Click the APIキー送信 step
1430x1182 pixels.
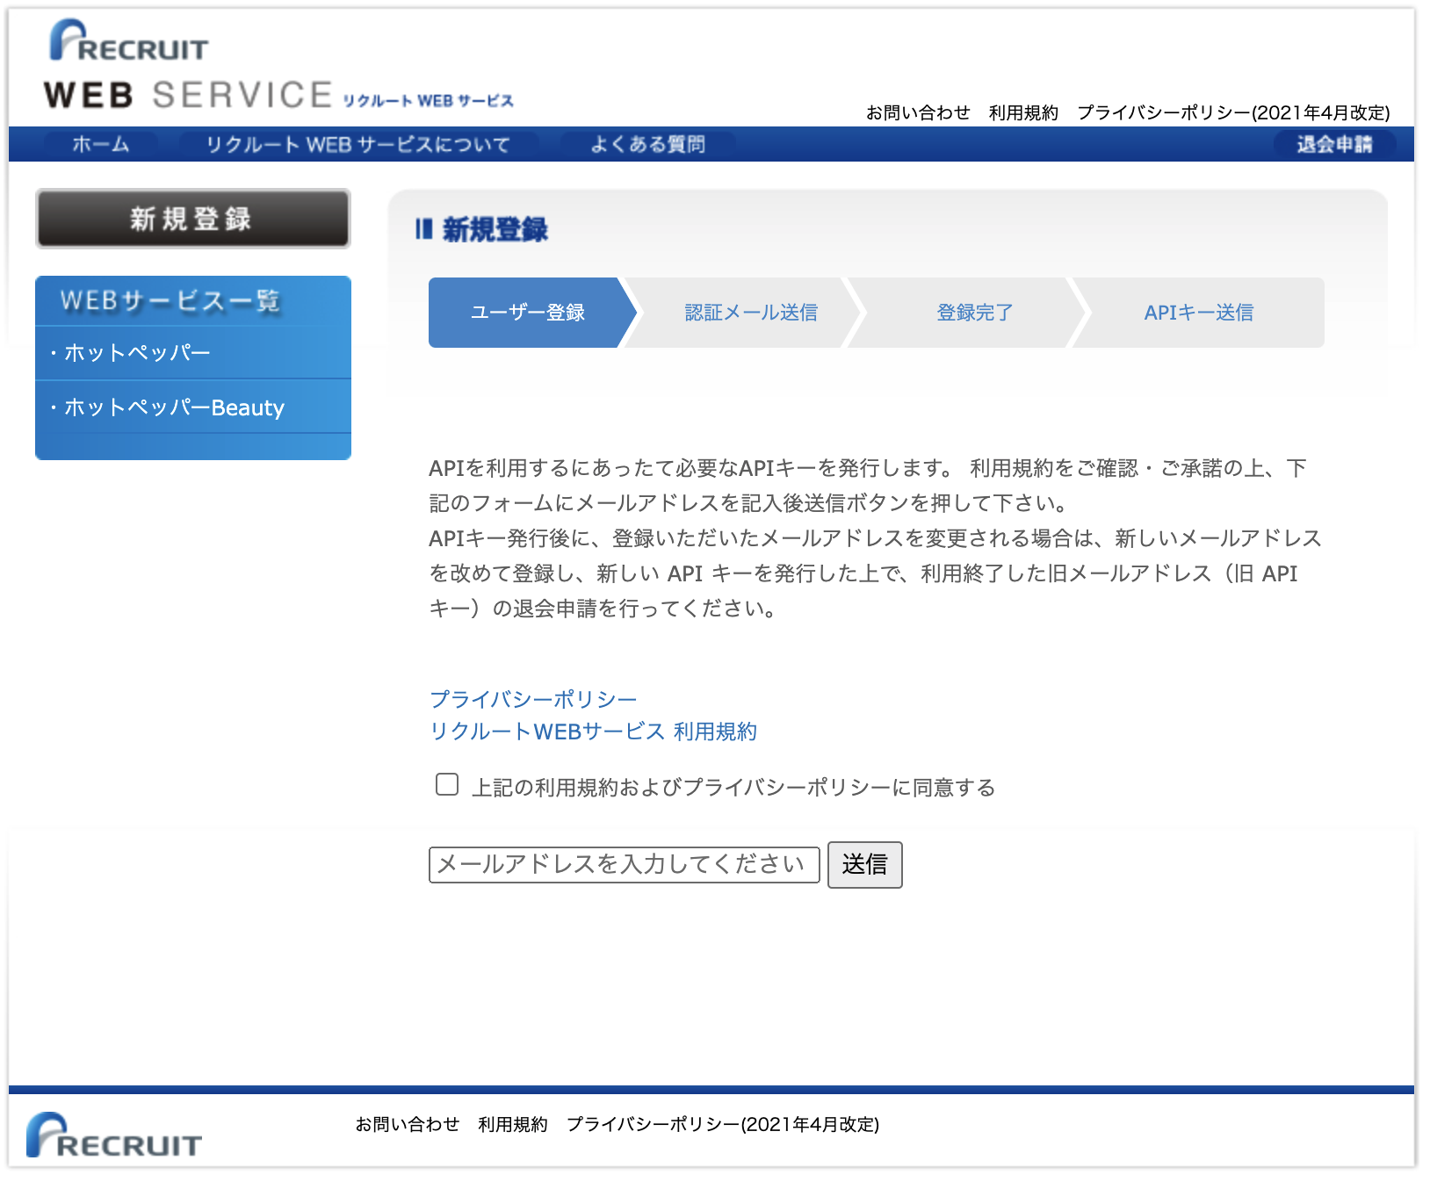pos(1198,313)
